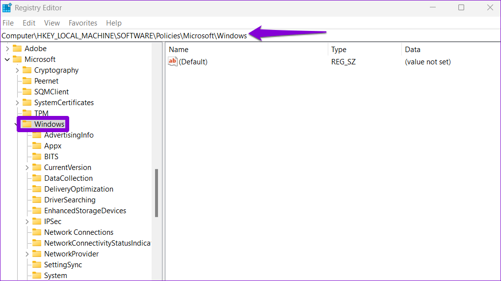Open the File menu

8,23
